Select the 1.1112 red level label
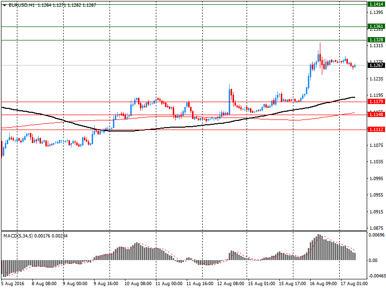The image size is (386, 289). [376, 129]
